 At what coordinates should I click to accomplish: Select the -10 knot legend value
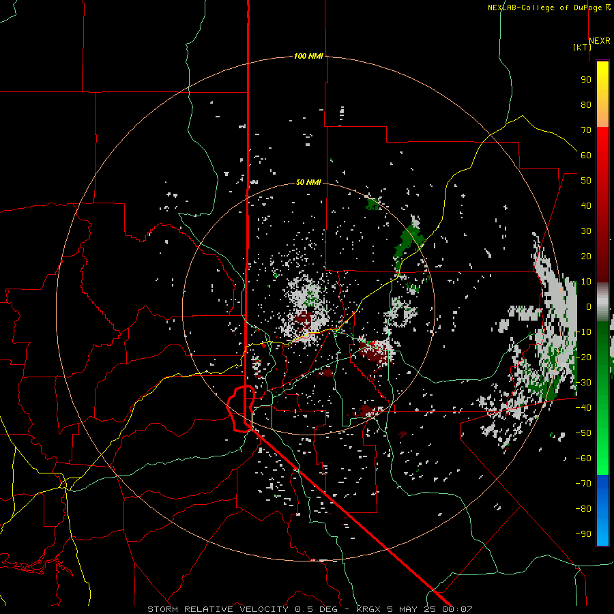click(583, 332)
